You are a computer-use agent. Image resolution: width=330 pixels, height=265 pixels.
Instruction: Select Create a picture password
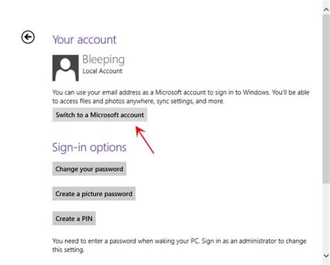pyautogui.click(x=94, y=193)
